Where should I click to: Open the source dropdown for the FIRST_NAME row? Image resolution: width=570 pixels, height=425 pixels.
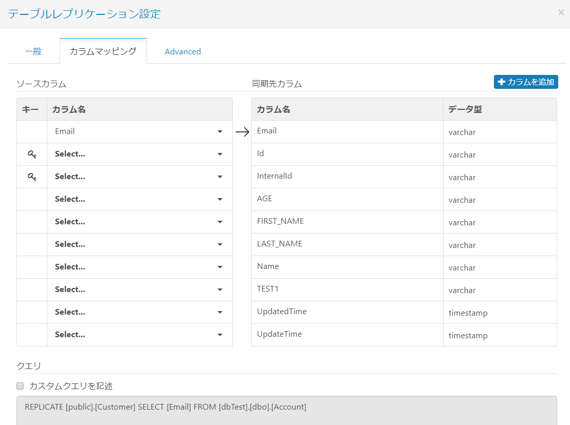pos(139,222)
